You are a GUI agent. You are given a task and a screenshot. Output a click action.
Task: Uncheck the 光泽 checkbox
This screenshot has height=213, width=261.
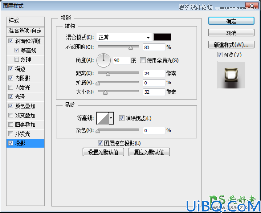coord(11,97)
